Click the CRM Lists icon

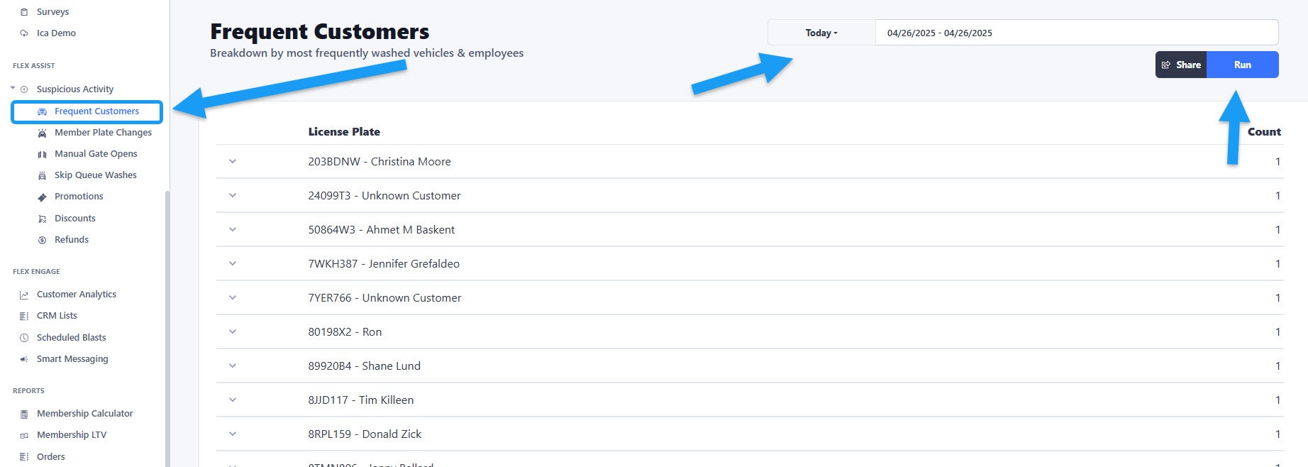click(x=24, y=316)
